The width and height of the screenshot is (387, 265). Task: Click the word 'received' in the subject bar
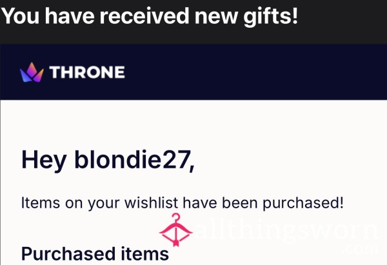[144, 15]
